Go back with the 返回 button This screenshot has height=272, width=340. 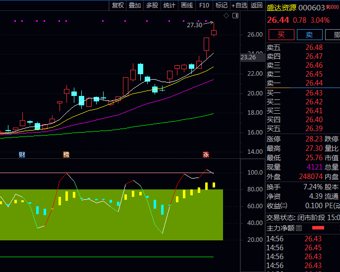click(257, 5)
